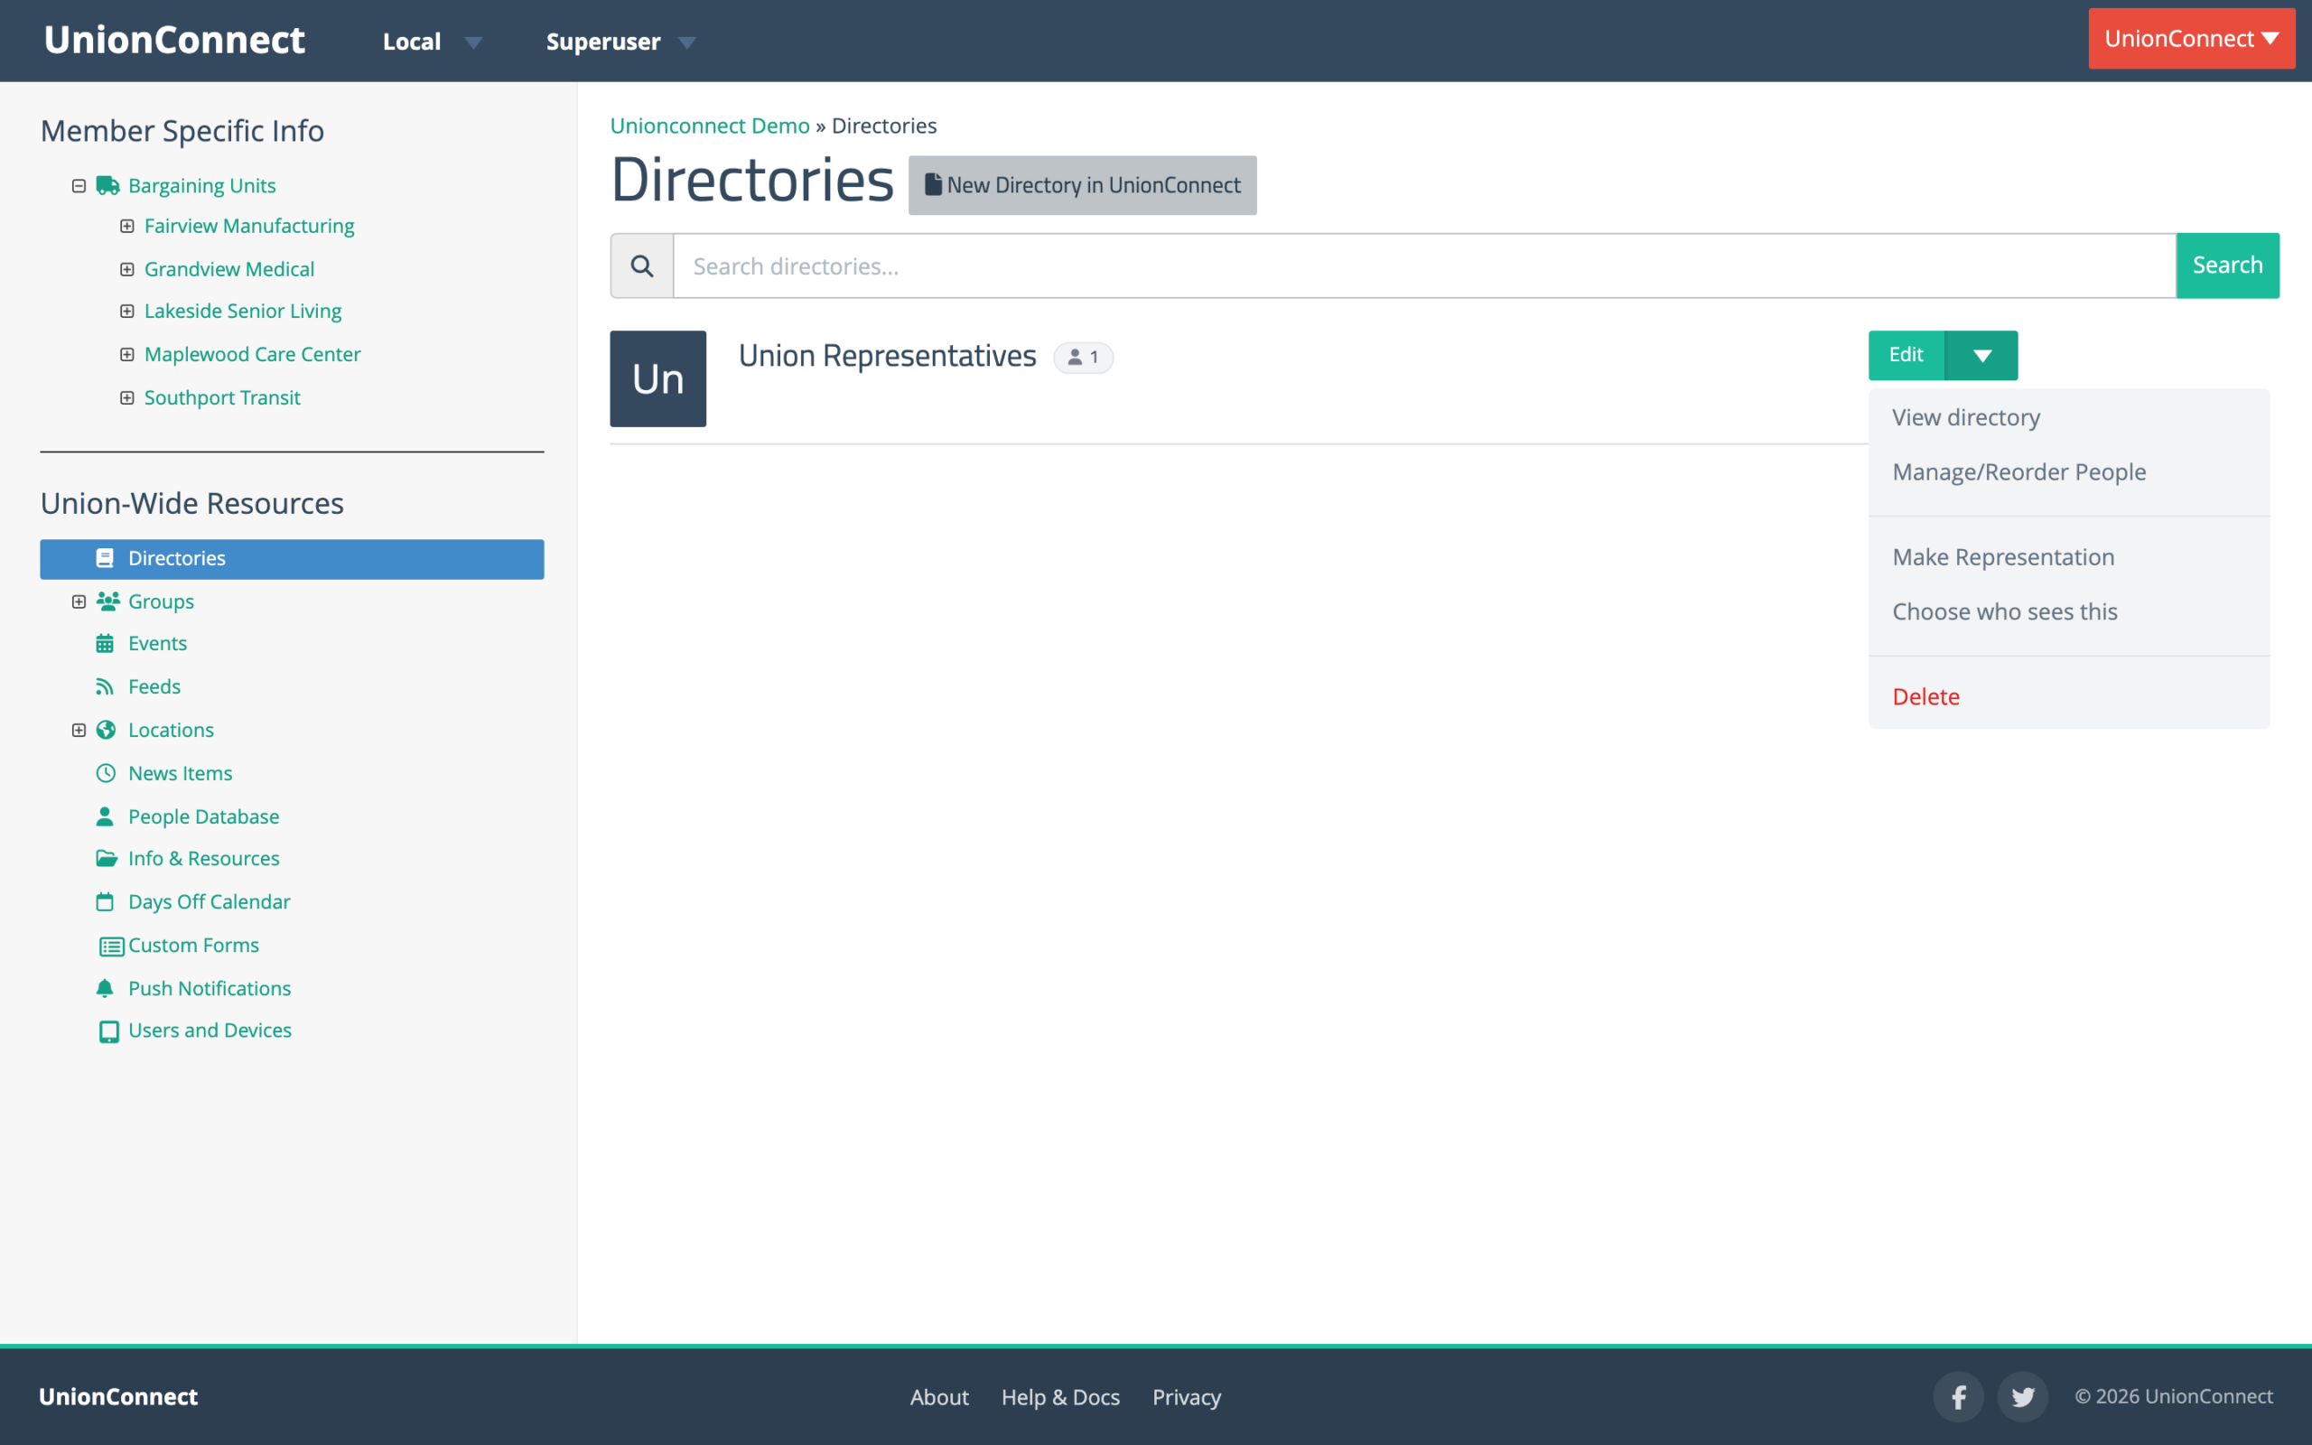This screenshot has height=1445, width=2312.
Task: Select the red Delete menu item
Action: click(x=1925, y=696)
